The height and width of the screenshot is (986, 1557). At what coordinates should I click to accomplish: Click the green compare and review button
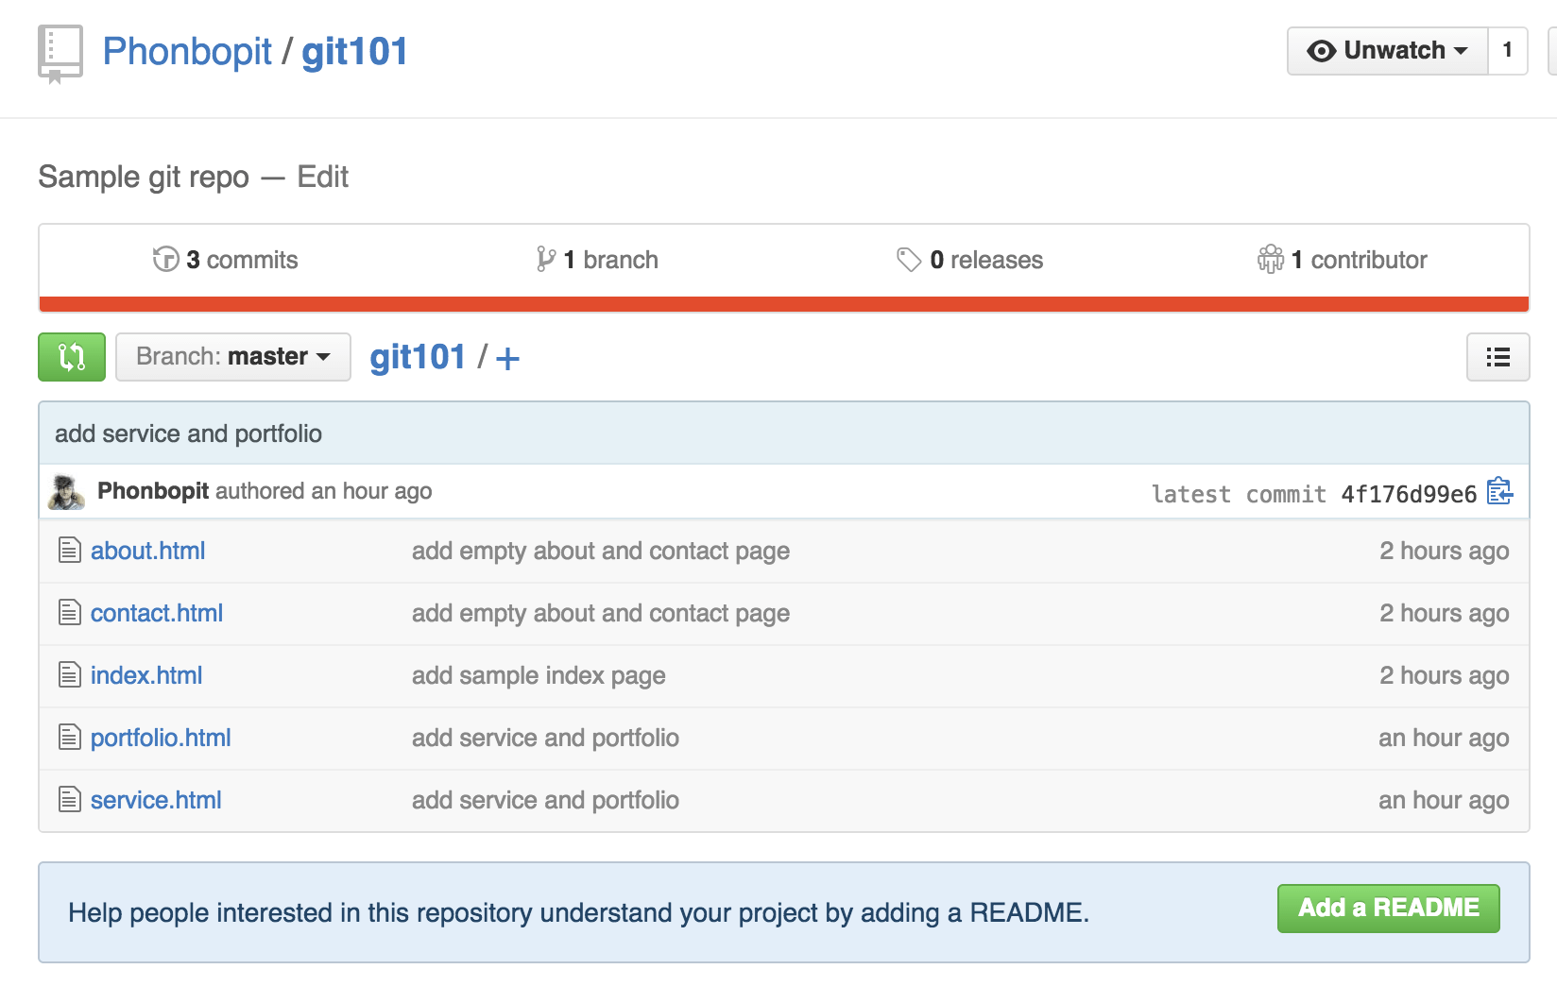[x=72, y=357]
